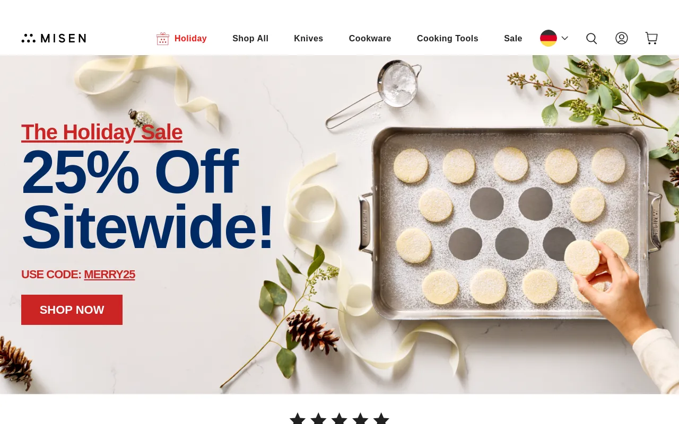
Task: Click the 25% Off Sitewide headline
Action: [x=147, y=199]
